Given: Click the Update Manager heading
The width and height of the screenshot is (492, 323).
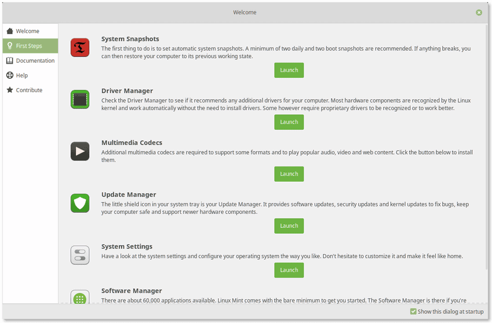Looking at the screenshot, I should [129, 195].
